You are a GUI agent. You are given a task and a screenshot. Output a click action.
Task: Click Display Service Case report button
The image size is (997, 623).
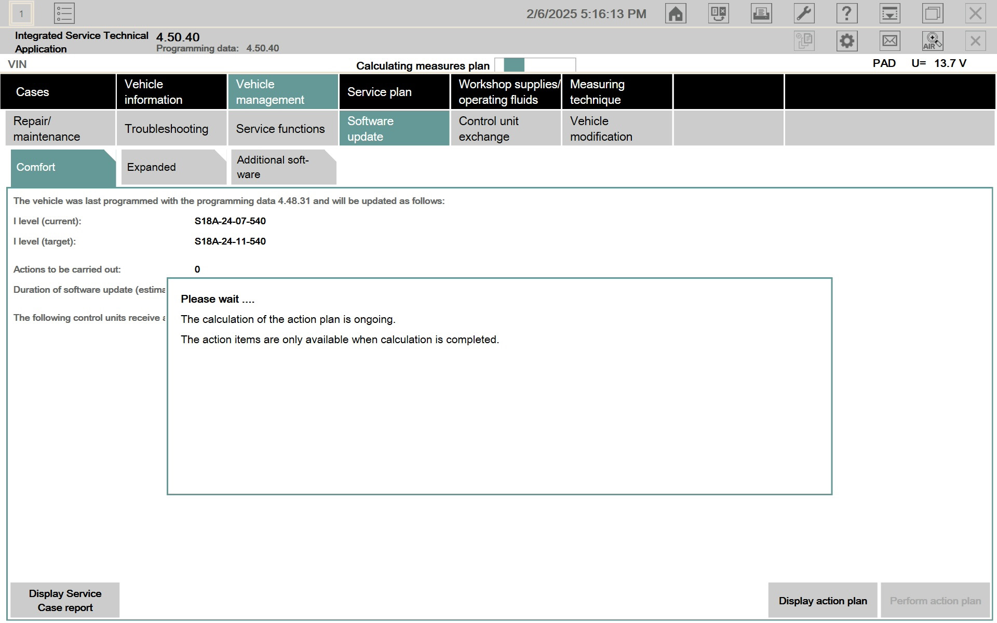pyautogui.click(x=65, y=600)
